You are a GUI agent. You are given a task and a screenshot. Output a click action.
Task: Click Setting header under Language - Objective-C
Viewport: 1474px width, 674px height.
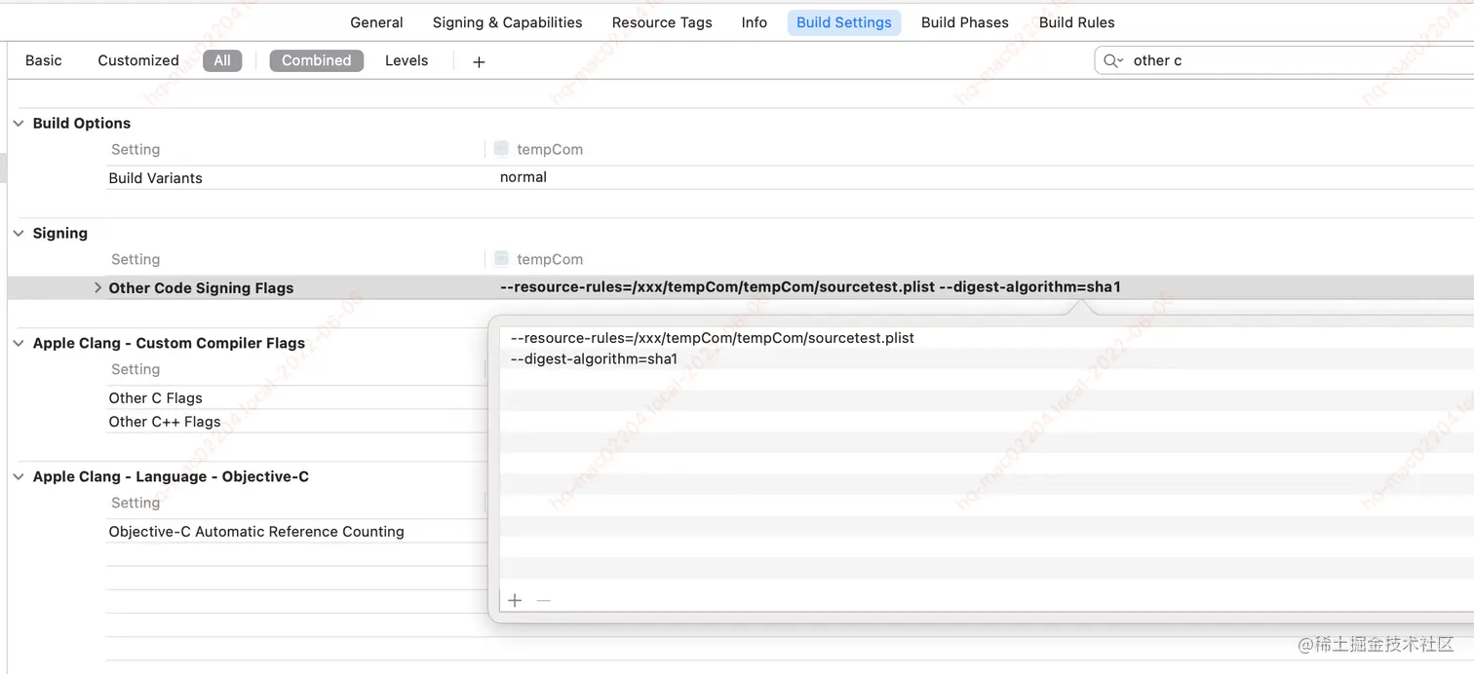(136, 504)
